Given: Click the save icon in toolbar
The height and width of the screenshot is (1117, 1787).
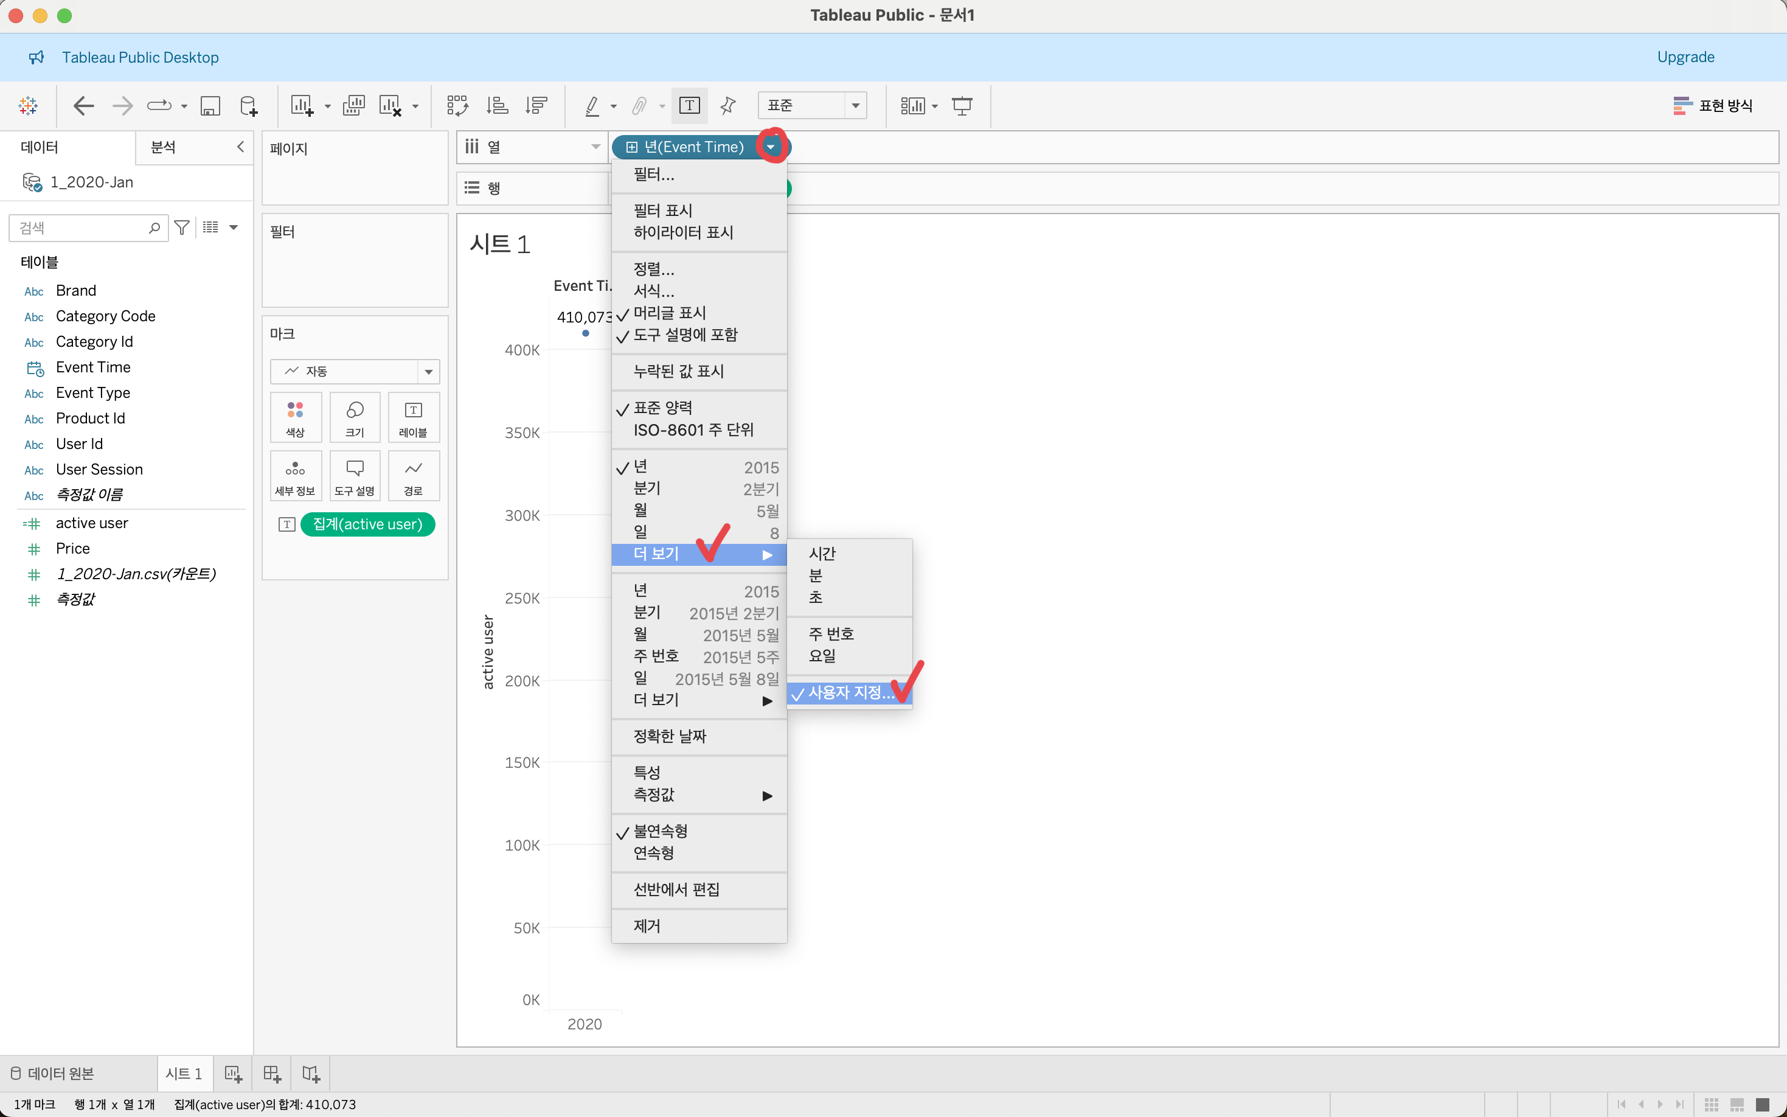Looking at the screenshot, I should (210, 106).
